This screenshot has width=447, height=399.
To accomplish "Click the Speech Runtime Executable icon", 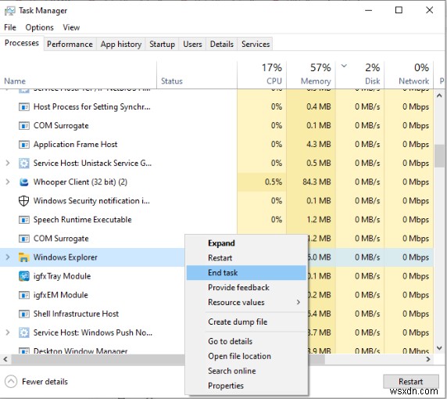I will pyautogui.click(x=24, y=220).
